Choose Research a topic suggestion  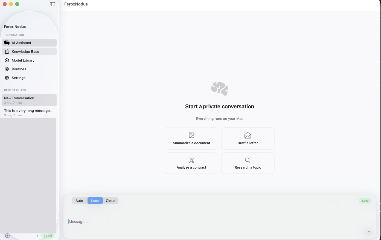248,163
